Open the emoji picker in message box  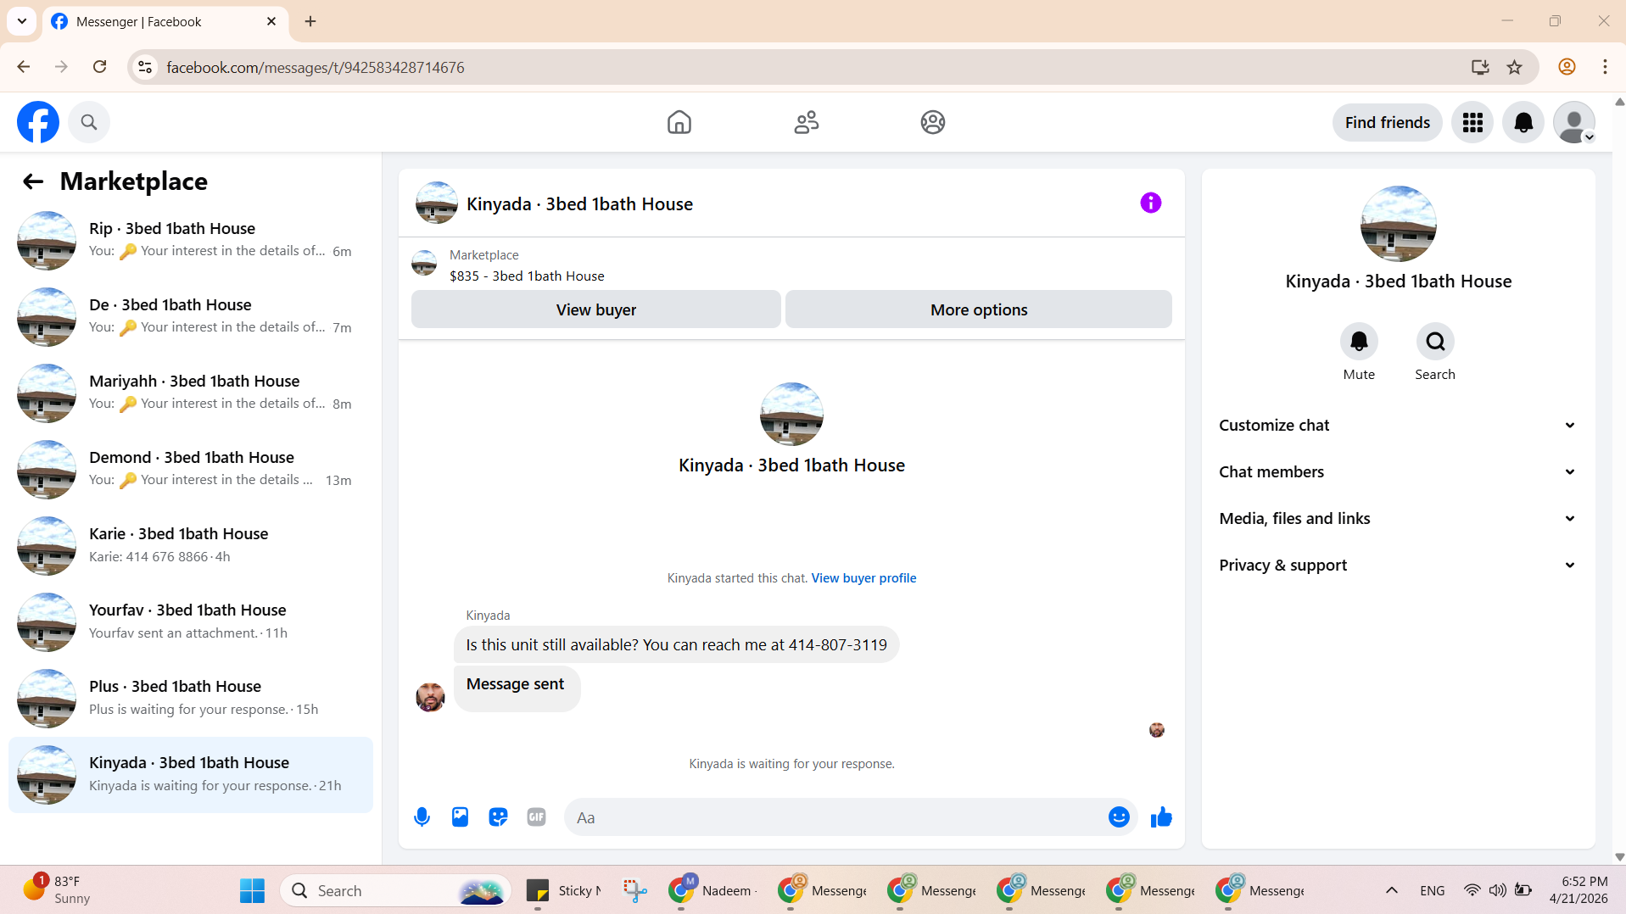tap(1119, 817)
